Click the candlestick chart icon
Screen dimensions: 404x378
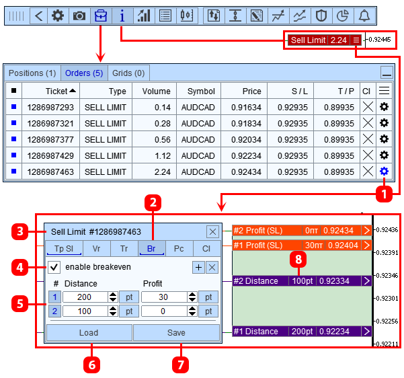pyautogui.click(x=187, y=16)
